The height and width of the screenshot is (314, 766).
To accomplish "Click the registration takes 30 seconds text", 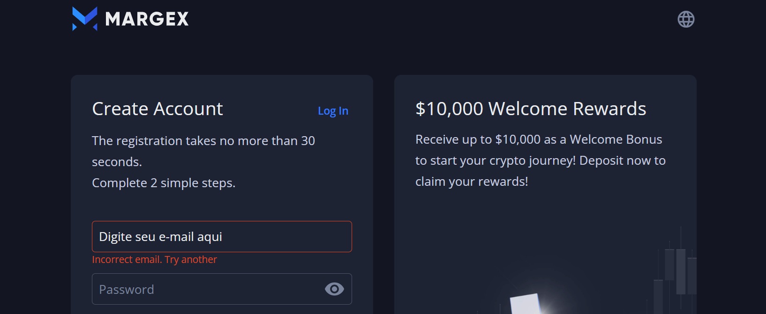I will 203,151.
